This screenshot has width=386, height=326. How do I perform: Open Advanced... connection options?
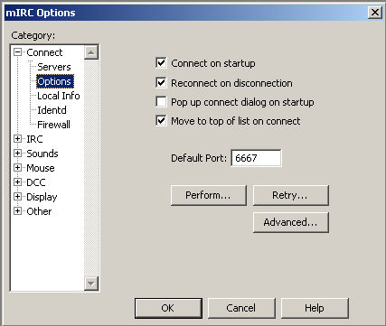click(x=291, y=222)
